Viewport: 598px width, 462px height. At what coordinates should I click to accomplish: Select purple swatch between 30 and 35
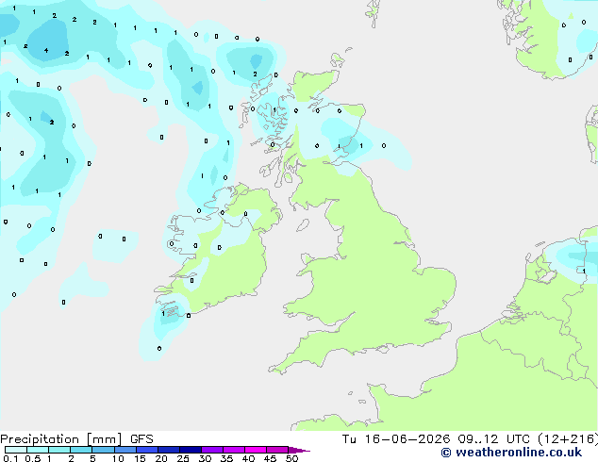tap(211, 450)
